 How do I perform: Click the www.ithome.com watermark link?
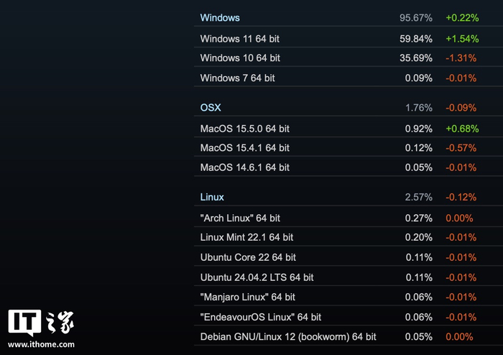42,344
